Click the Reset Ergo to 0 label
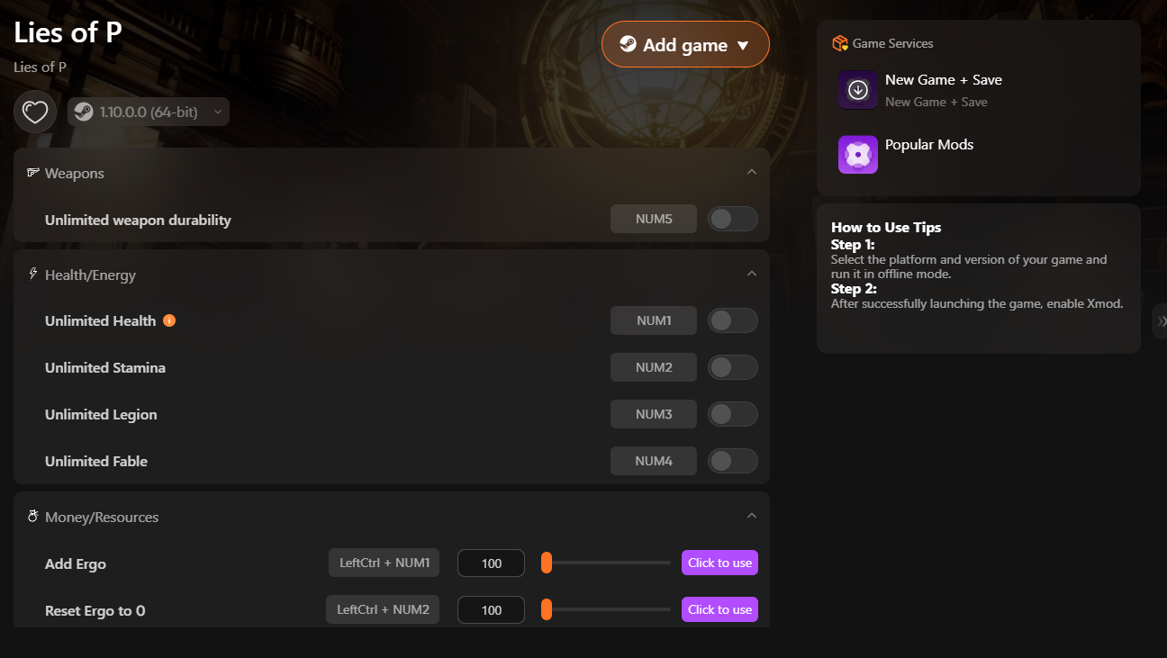The image size is (1167, 658). 95,611
